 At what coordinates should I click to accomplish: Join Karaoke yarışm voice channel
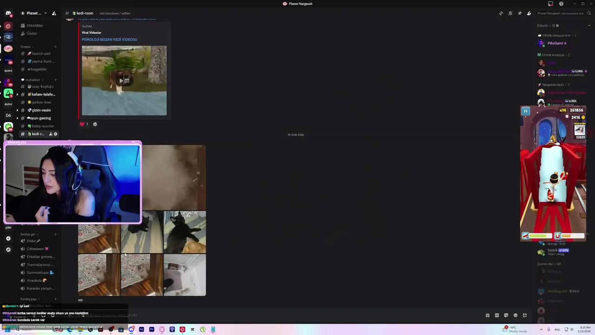tap(39, 288)
